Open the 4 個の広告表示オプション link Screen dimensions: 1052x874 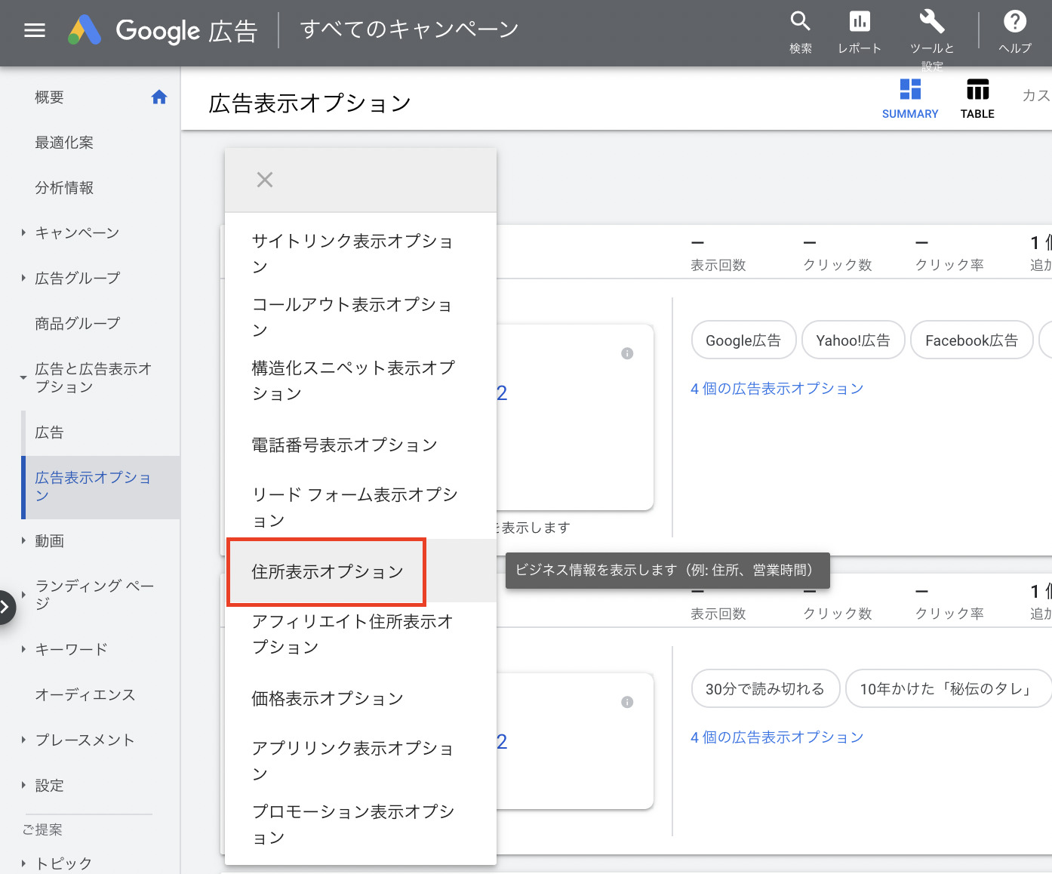(777, 388)
